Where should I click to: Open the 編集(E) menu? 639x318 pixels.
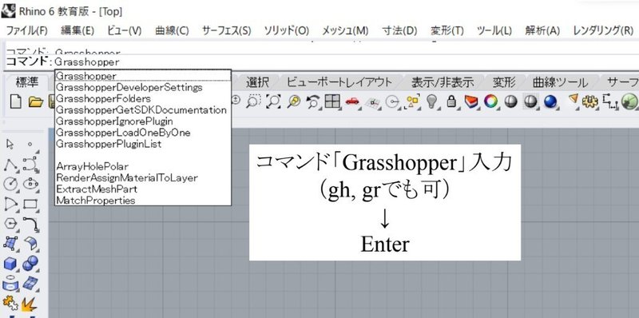point(77,31)
